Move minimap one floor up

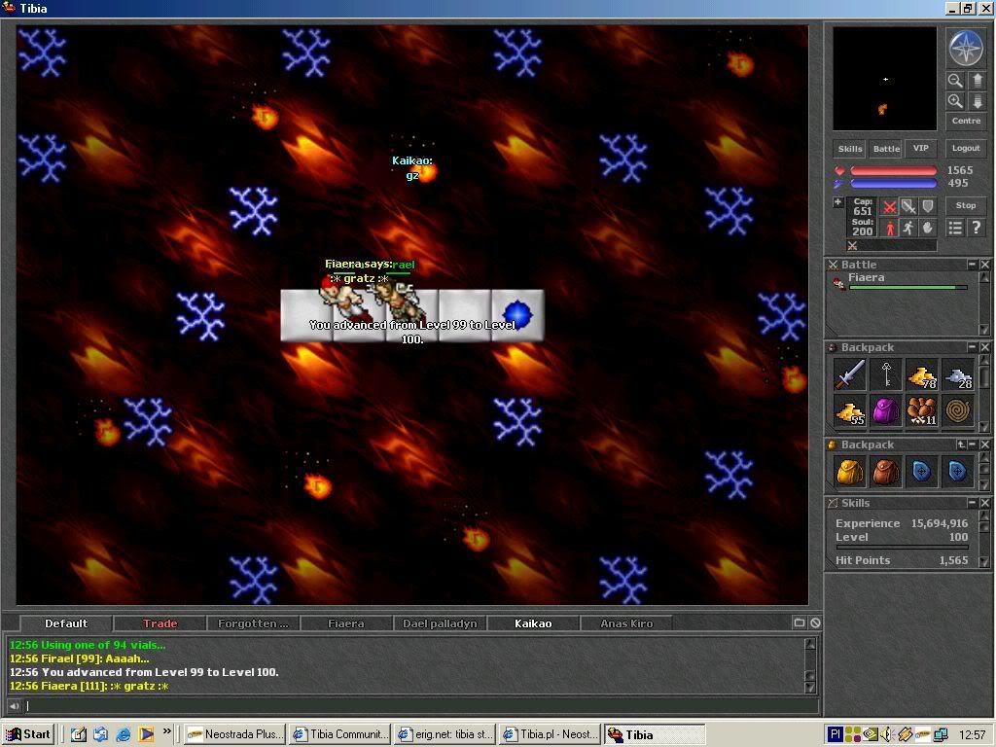(x=977, y=81)
